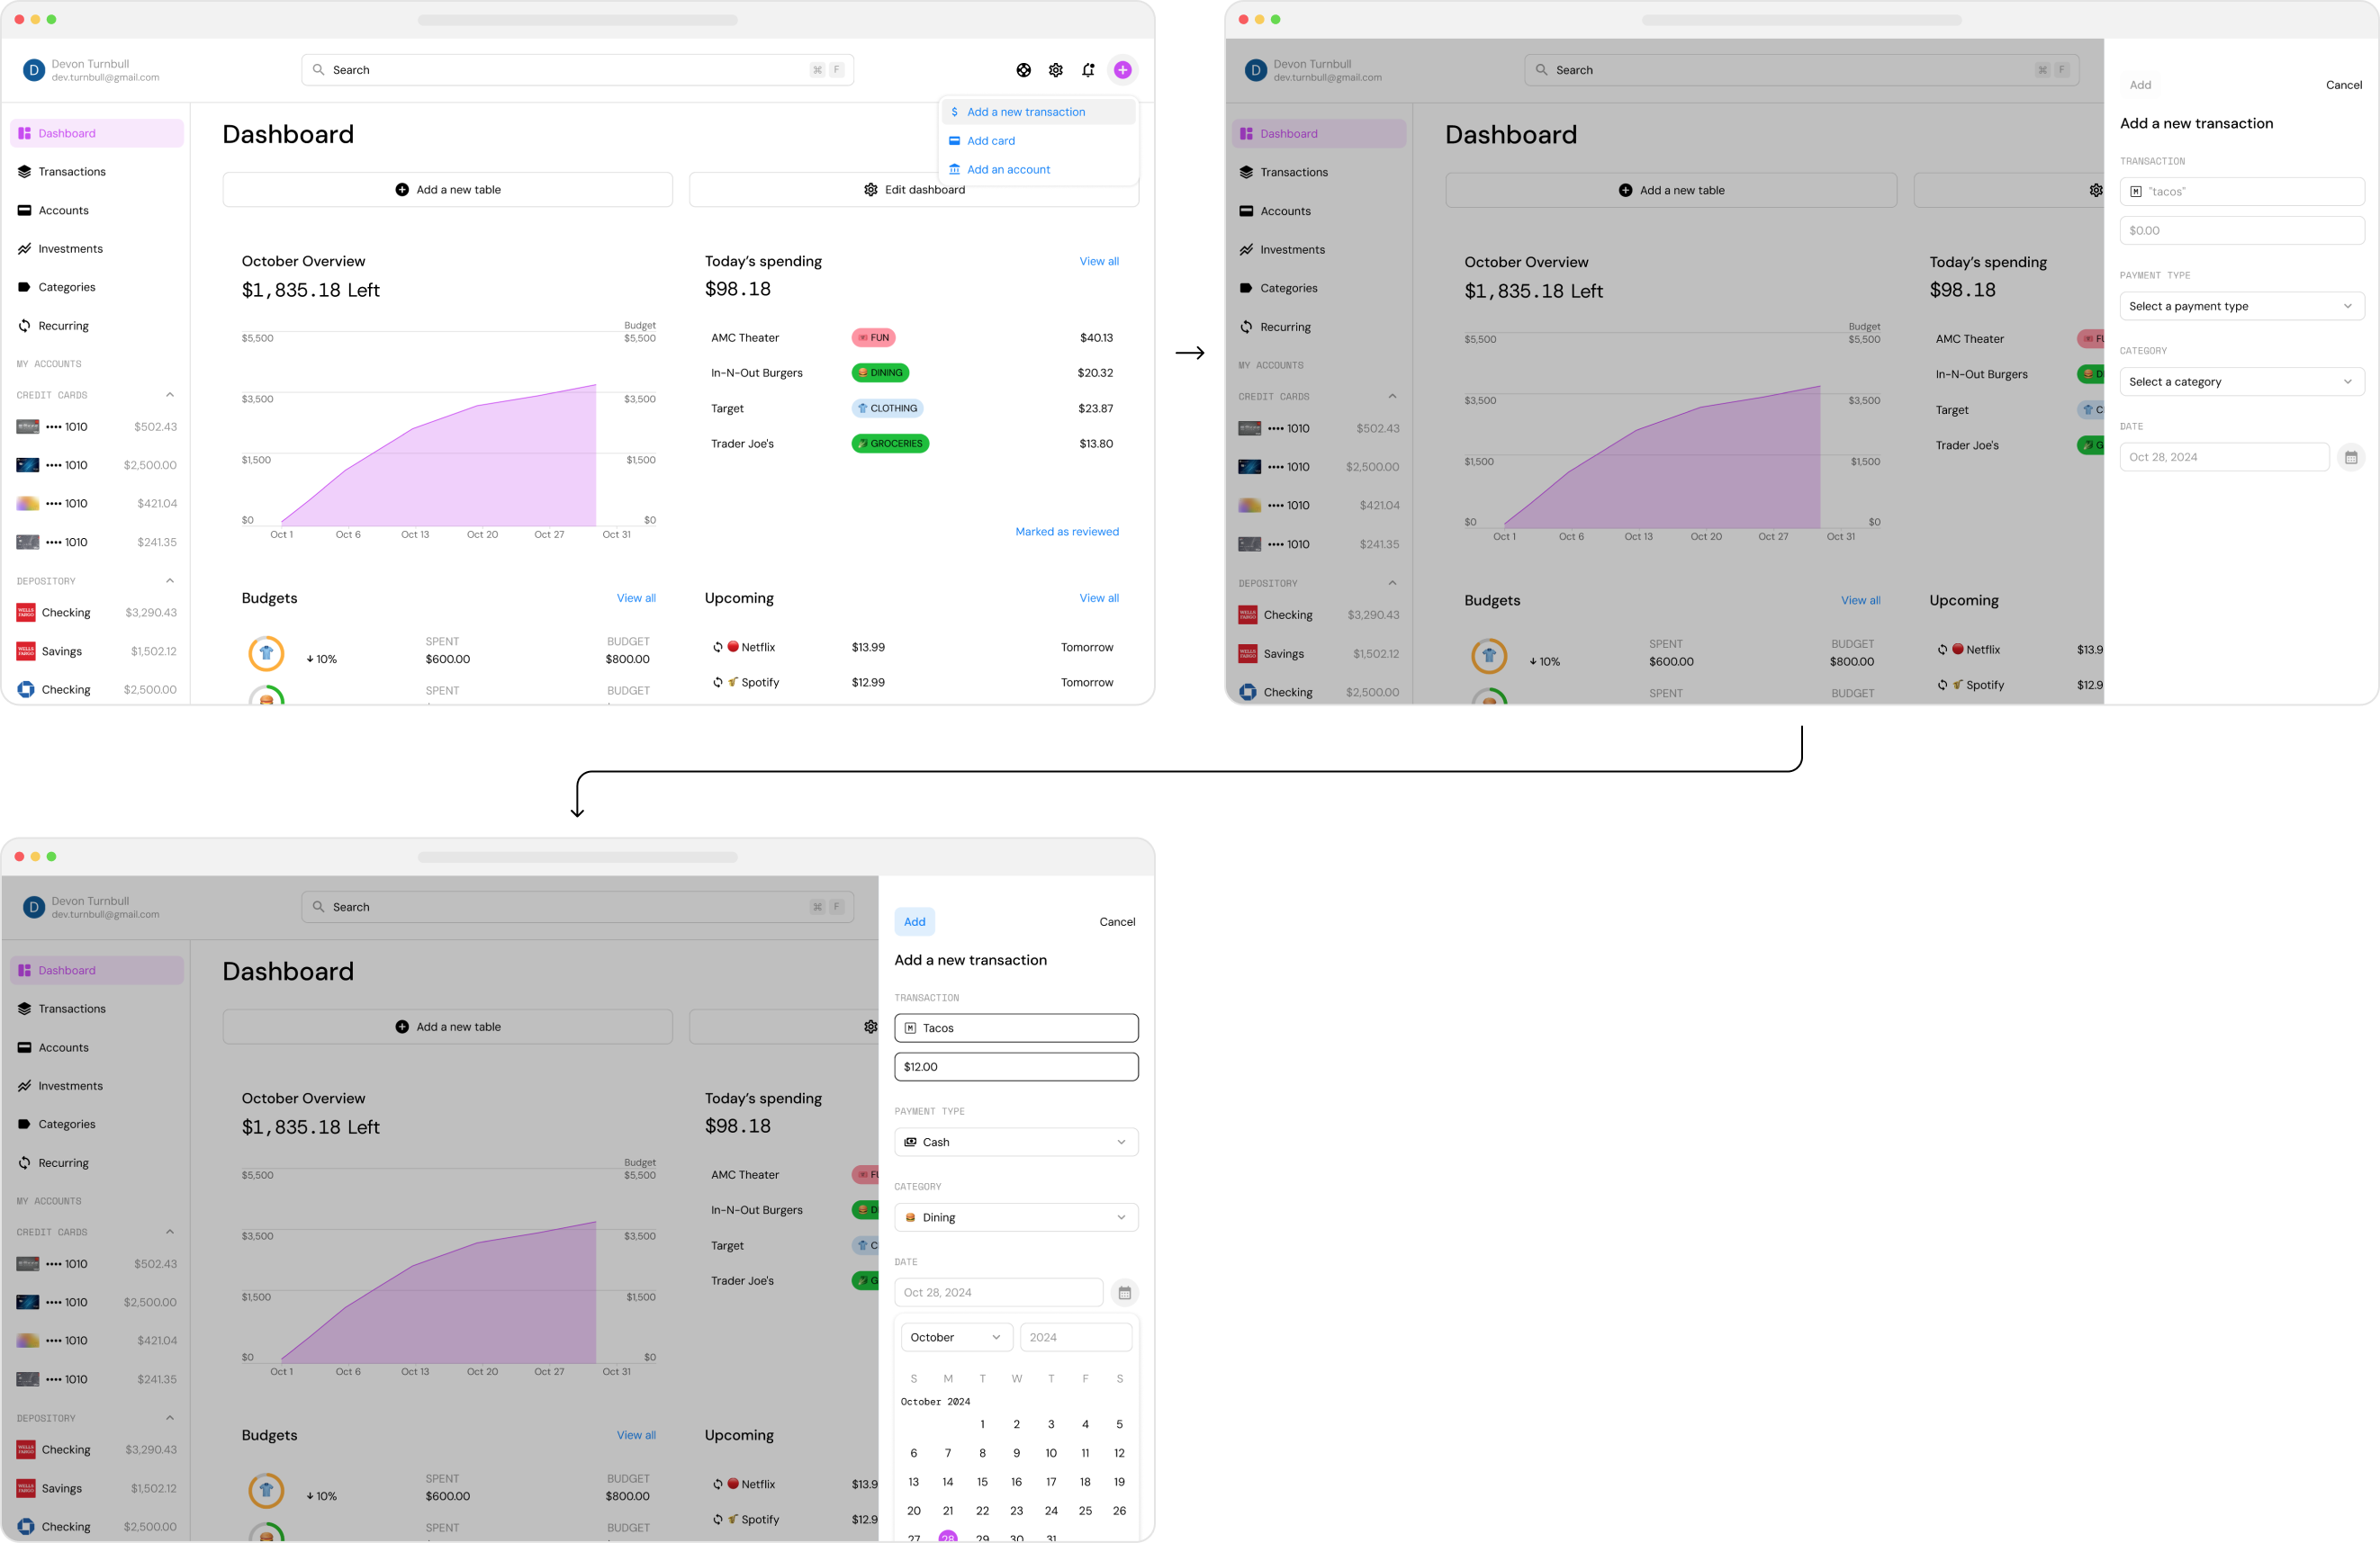Select Savings $1,502.12 account in add-menu window
The height and width of the screenshot is (1543, 2380).
click(97, 651)
